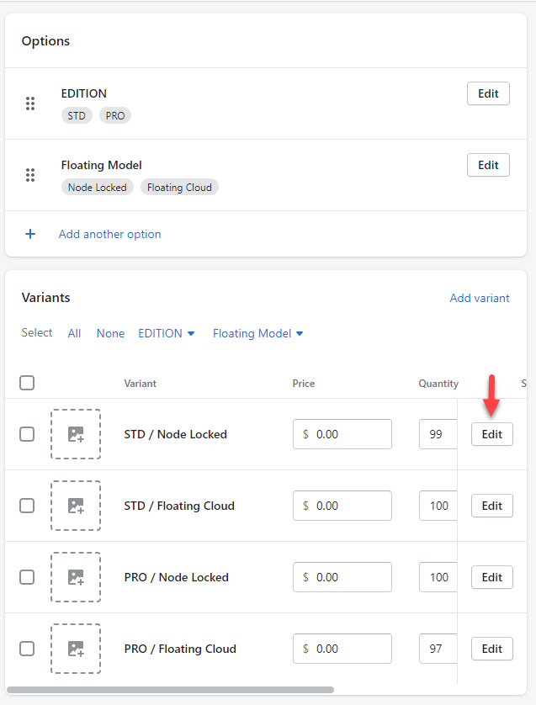The image size is (536, 705).
Task: Select None variants link
Action: coord(110,334)
